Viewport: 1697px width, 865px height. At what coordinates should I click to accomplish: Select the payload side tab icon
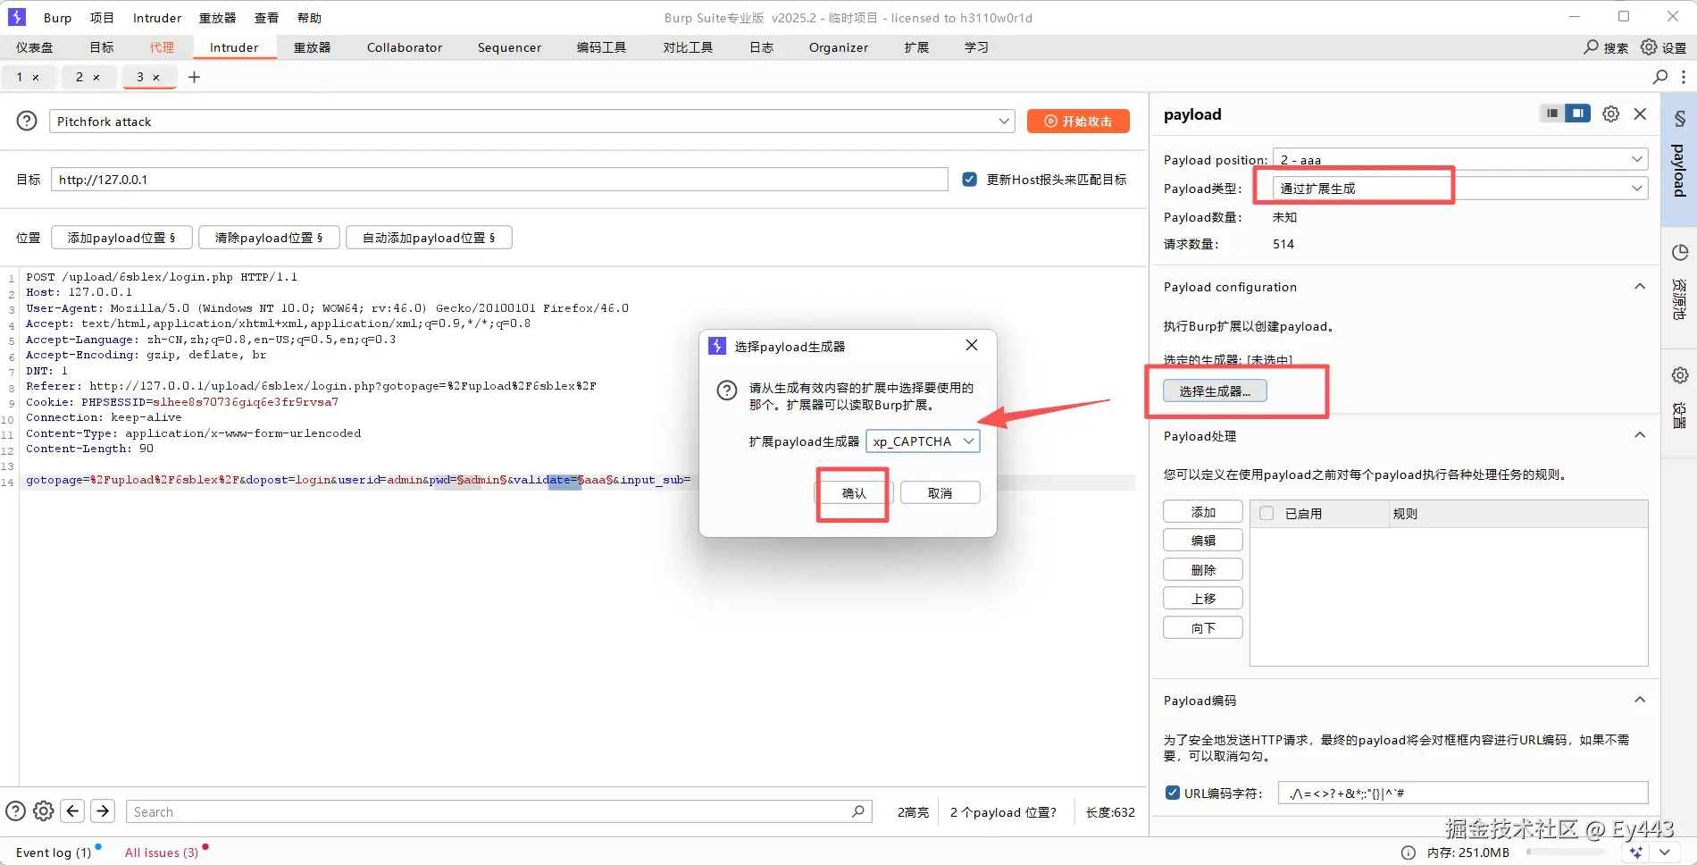[1679, 119]
